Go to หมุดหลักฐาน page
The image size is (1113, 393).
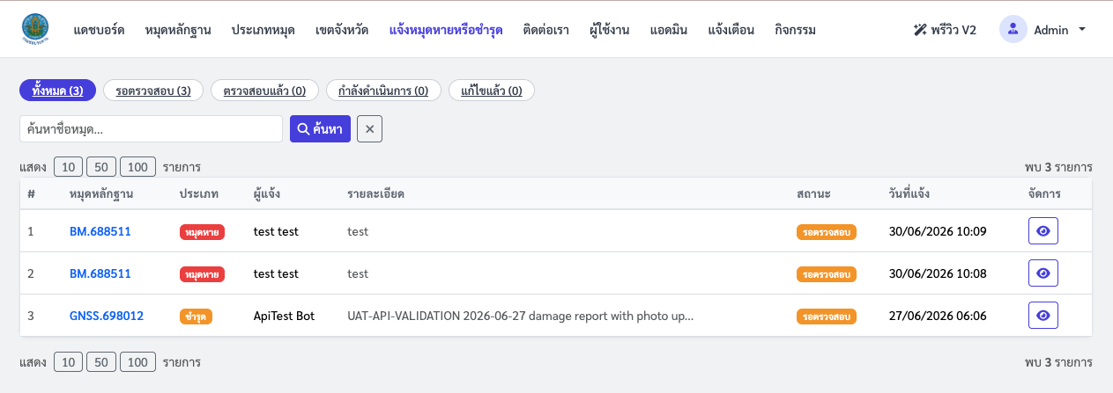pos(179,30)
